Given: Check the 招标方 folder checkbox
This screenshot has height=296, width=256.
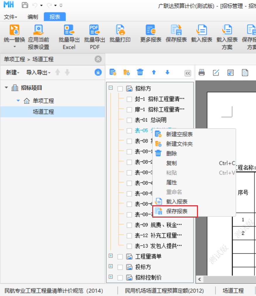Looking at the screenshot, I should click(x=120, y=89).
